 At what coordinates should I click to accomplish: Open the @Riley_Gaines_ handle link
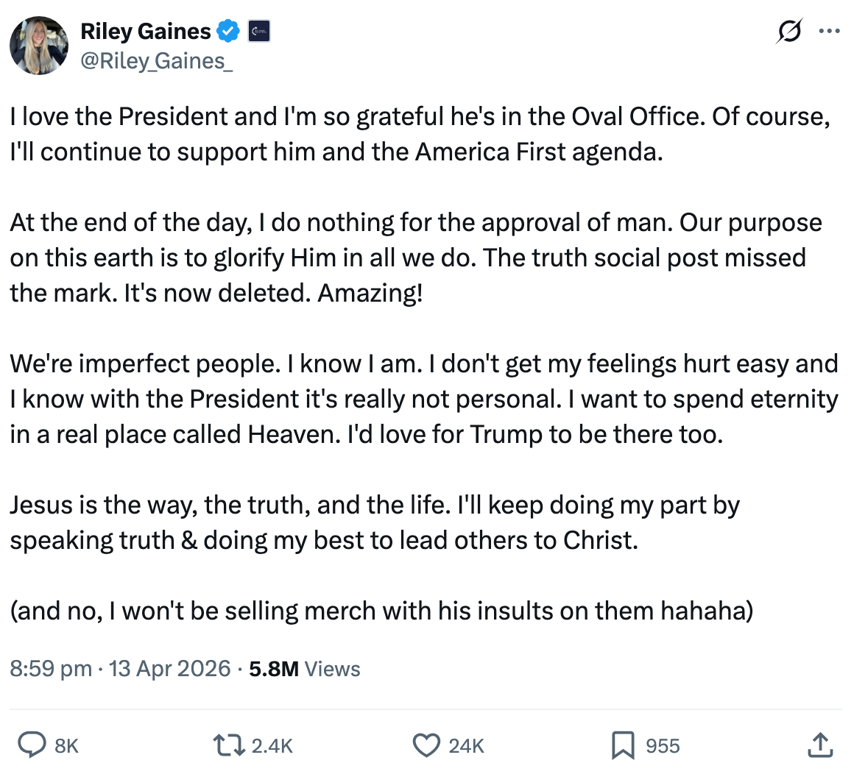(x=156, y=60)
